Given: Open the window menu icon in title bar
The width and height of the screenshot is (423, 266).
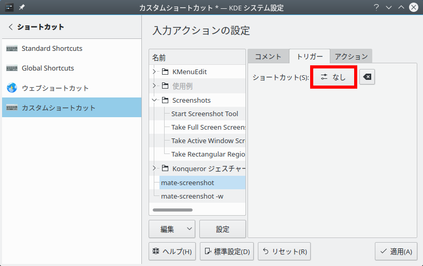Looking at the screenshot, I should pyautogui.click(x=9, y=7).
